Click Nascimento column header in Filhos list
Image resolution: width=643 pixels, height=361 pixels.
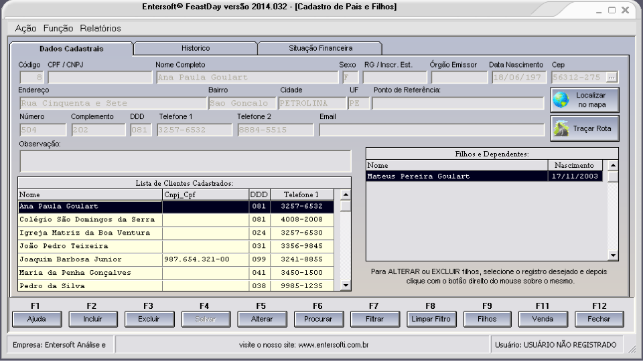pos(575,165)
